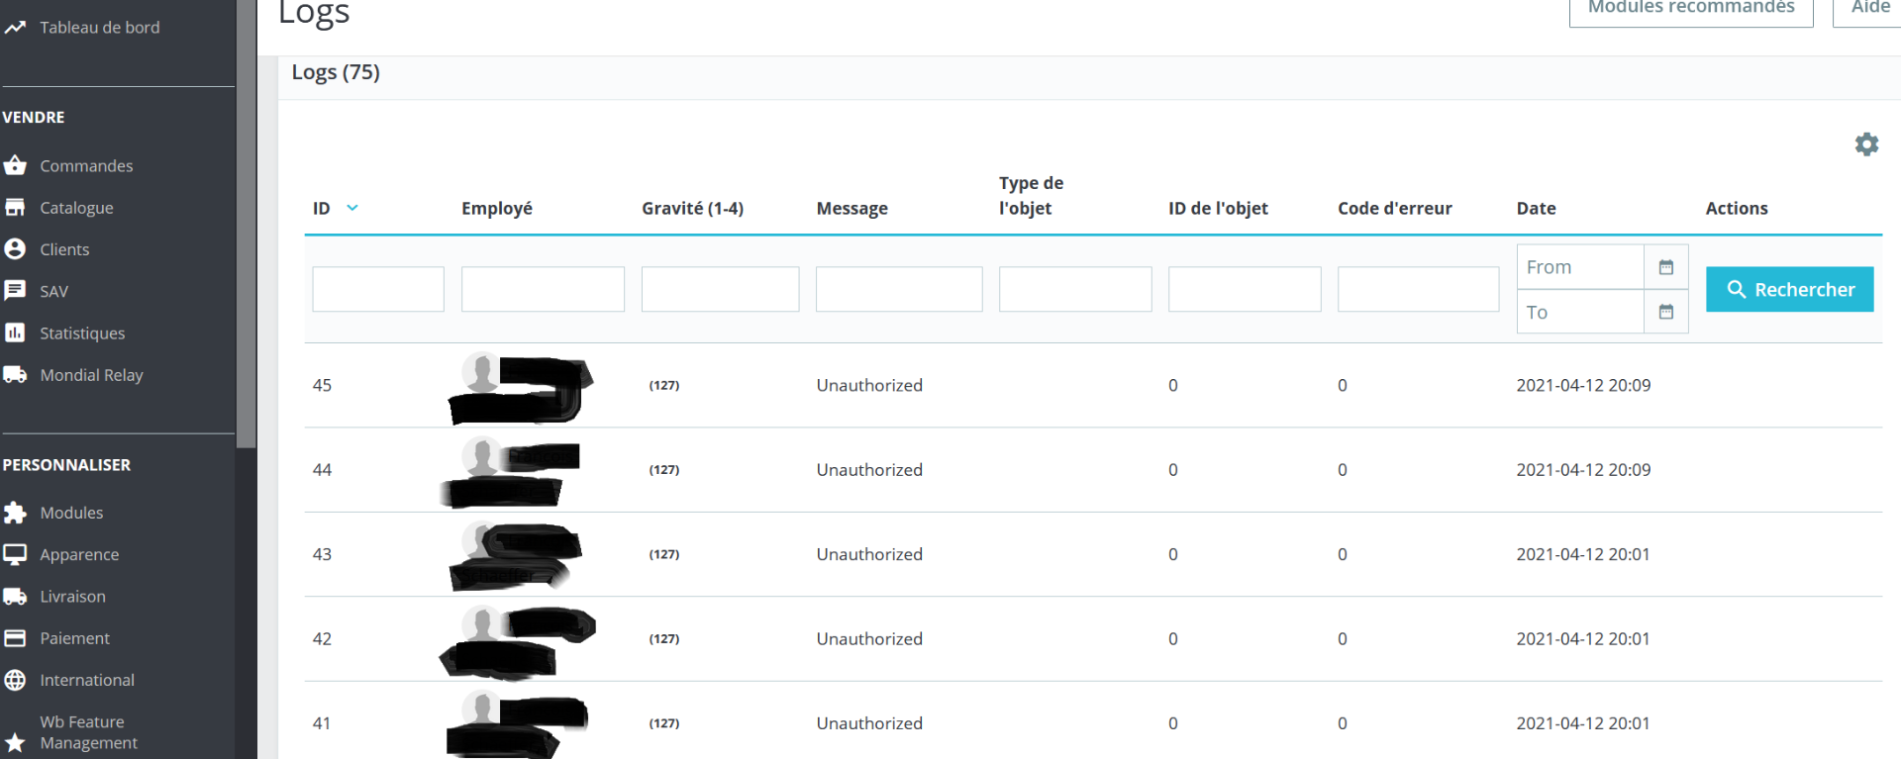
Task: Open the From date calendar picker
Action: tap(1666, 267)
